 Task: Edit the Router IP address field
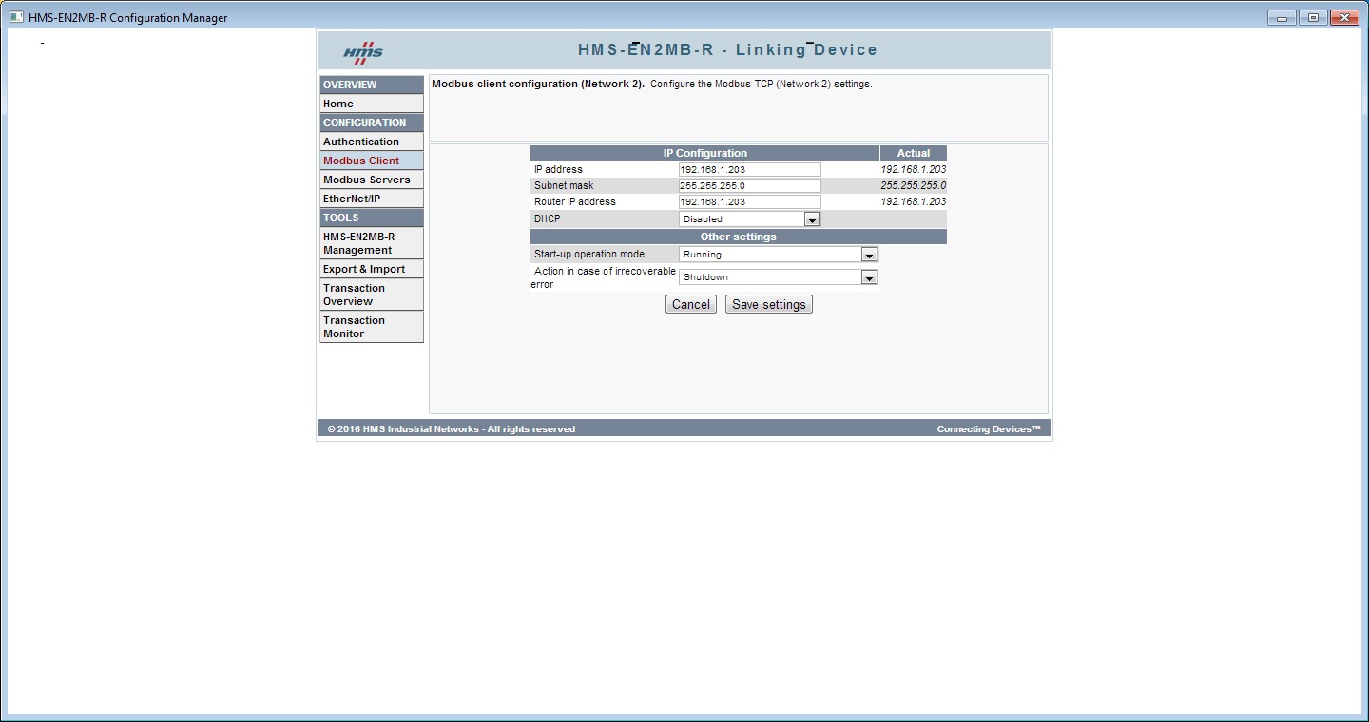click(749, 202)
